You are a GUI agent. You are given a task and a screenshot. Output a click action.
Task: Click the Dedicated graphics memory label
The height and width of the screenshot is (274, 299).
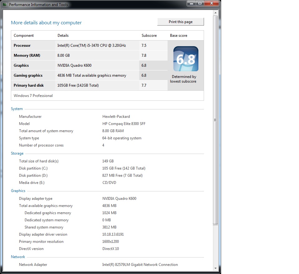48,213
